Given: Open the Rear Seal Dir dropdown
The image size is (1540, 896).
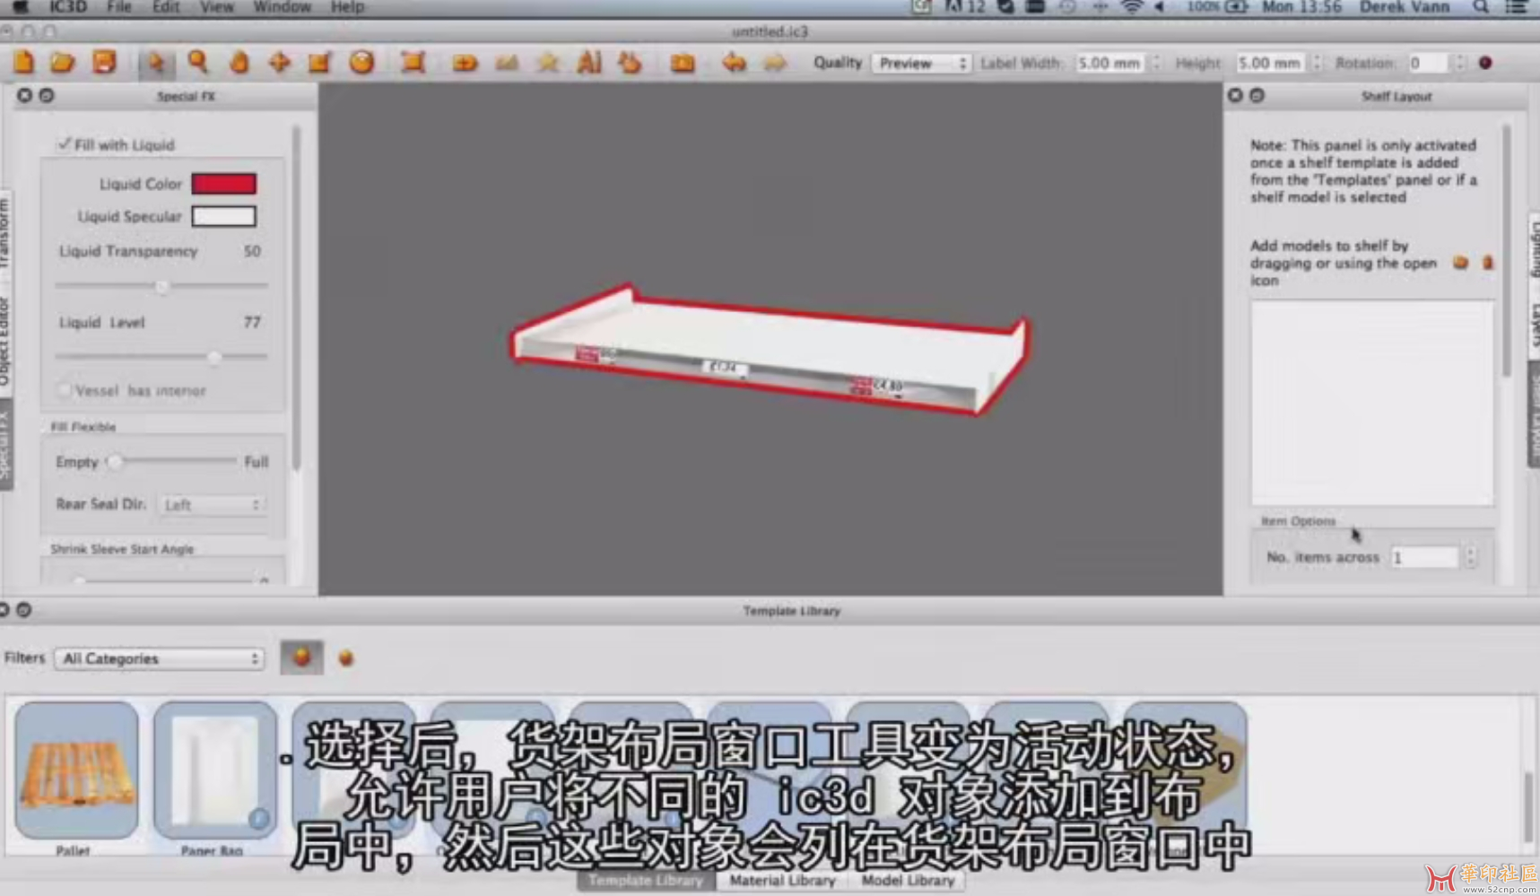Looking at the screenshot, I should (x=212, y=505).
